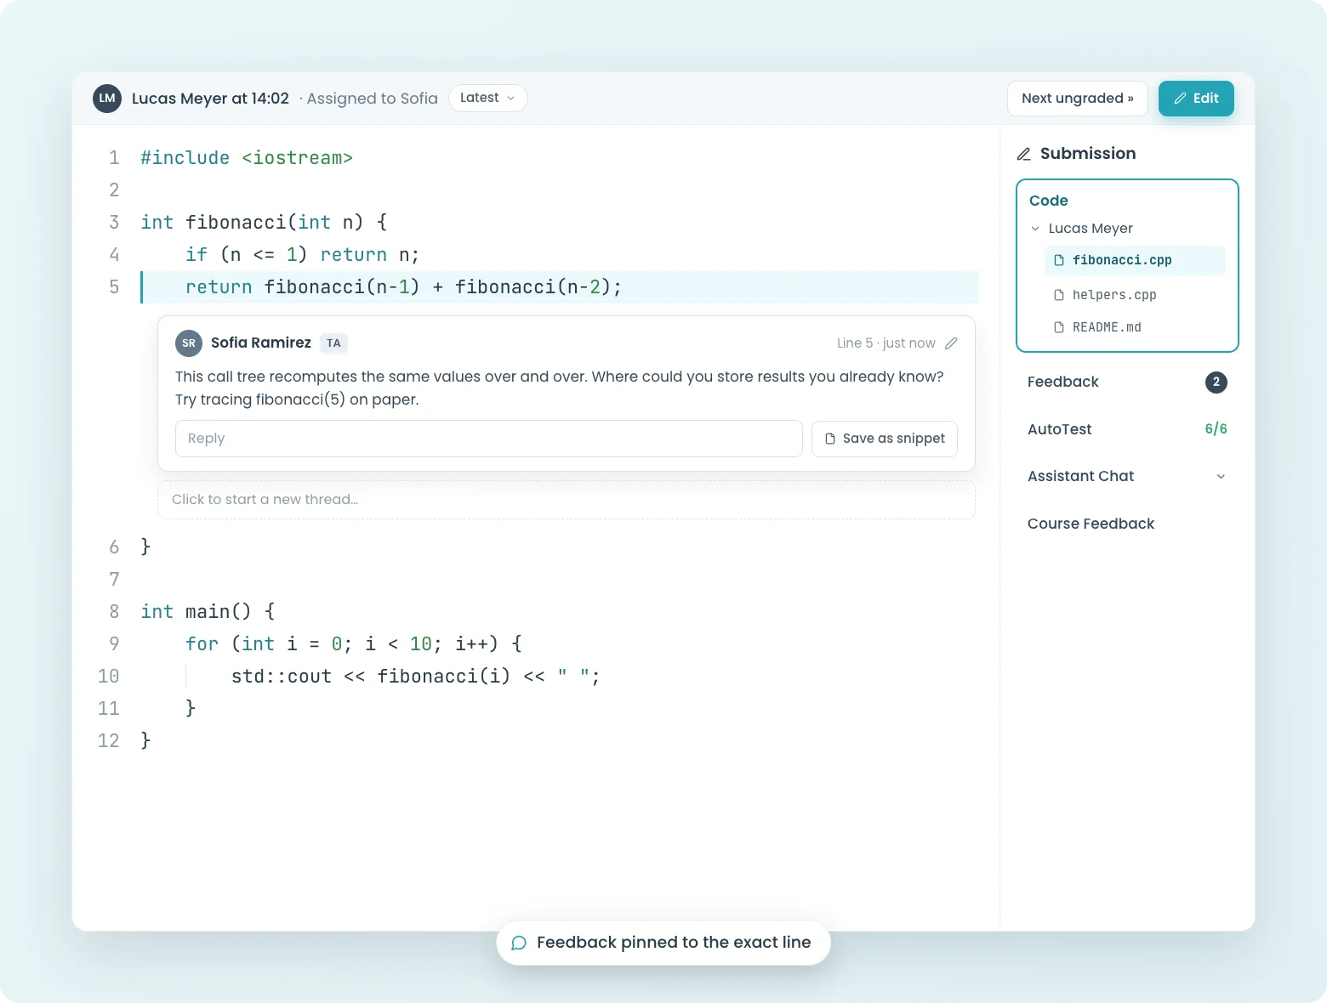Select the Code section header

(1048, 201)
